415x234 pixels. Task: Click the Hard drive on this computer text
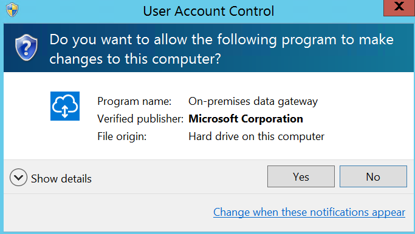click(256, 136)
